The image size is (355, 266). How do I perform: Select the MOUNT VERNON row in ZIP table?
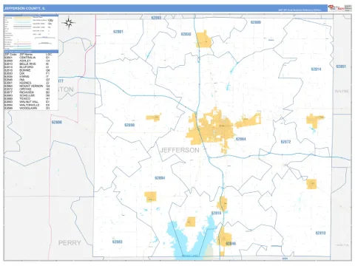31,86
